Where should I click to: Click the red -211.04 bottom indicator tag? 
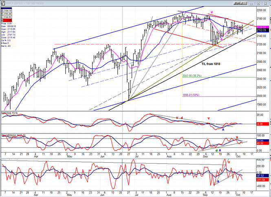pos(263,180)
